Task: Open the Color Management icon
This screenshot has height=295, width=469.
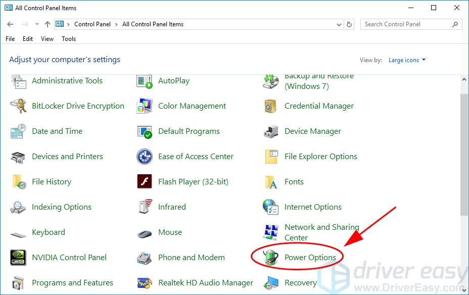Action: [x=145, y=106]
